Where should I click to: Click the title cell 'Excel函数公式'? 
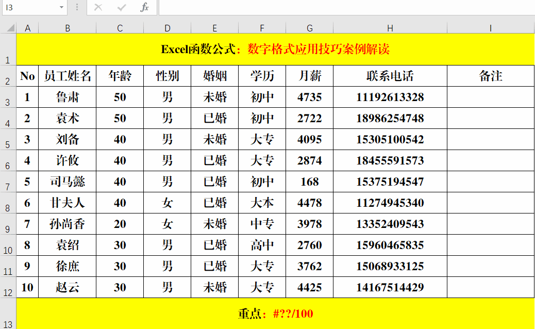275,50
